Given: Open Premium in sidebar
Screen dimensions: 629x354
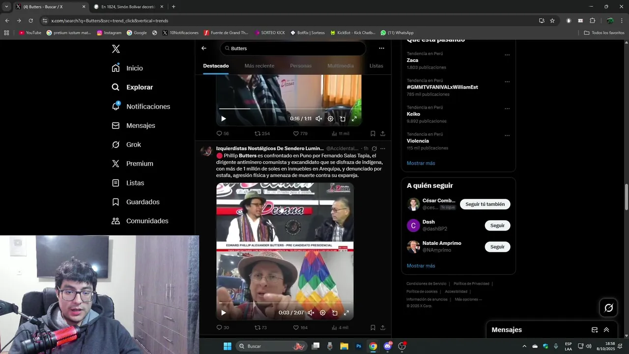Looking at the screenshot, I should tap(132, 164).
